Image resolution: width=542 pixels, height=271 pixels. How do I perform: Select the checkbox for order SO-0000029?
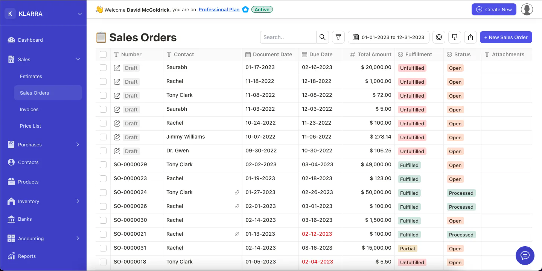click(x=103, y=165)
